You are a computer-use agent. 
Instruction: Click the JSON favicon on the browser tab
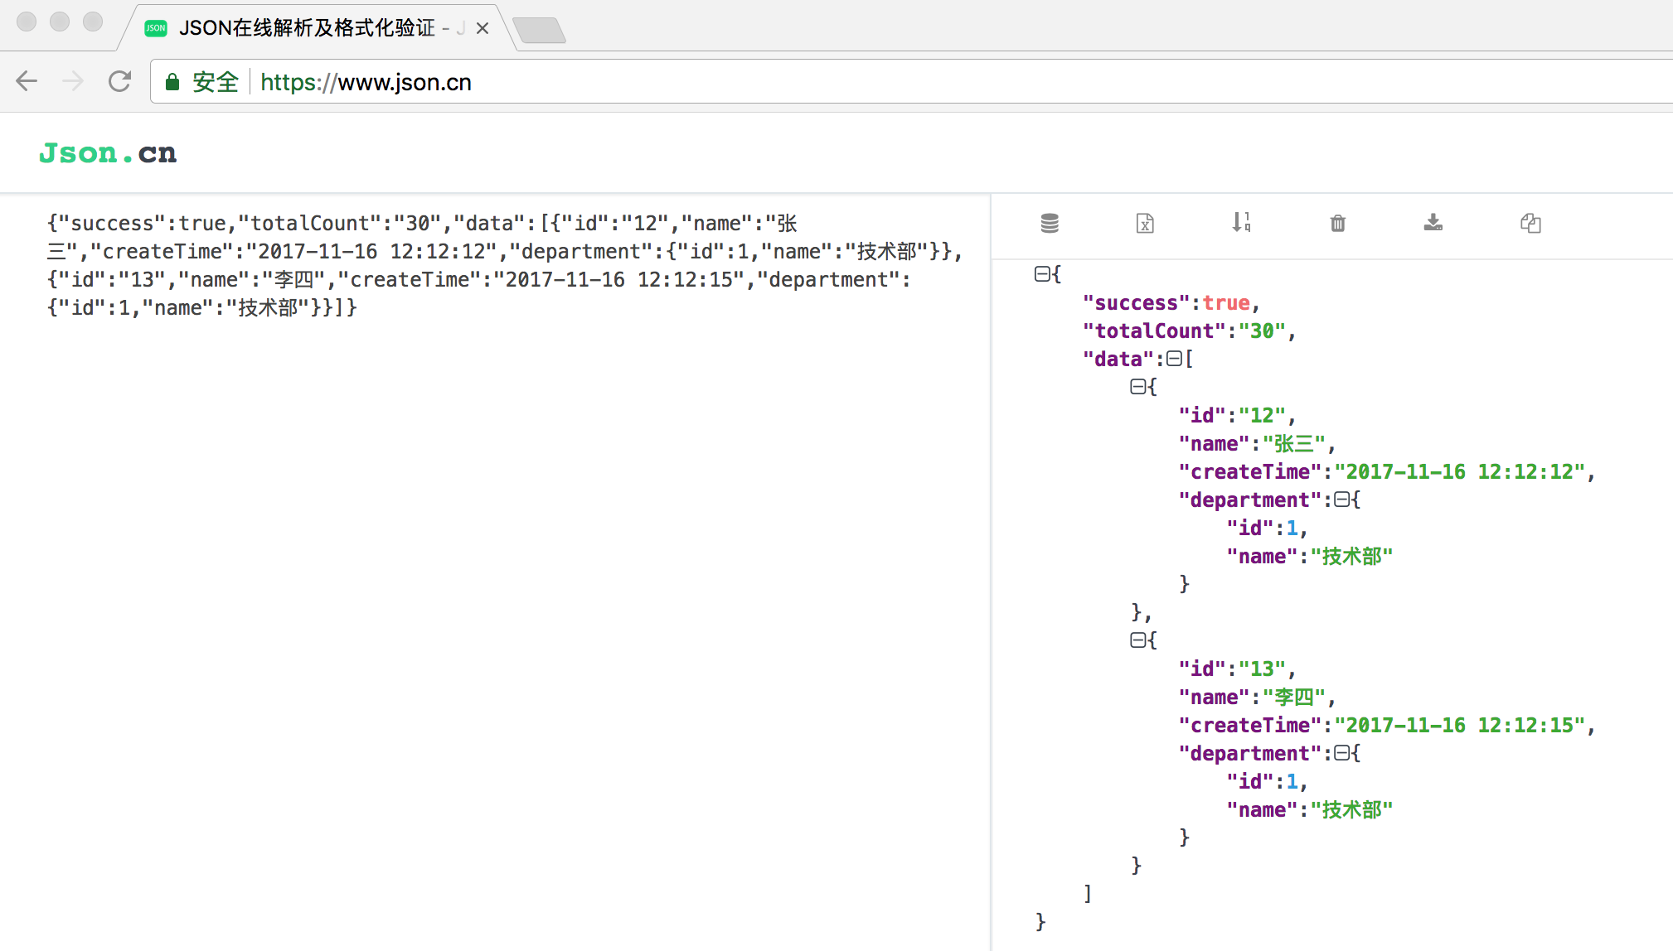click(155, 27)
